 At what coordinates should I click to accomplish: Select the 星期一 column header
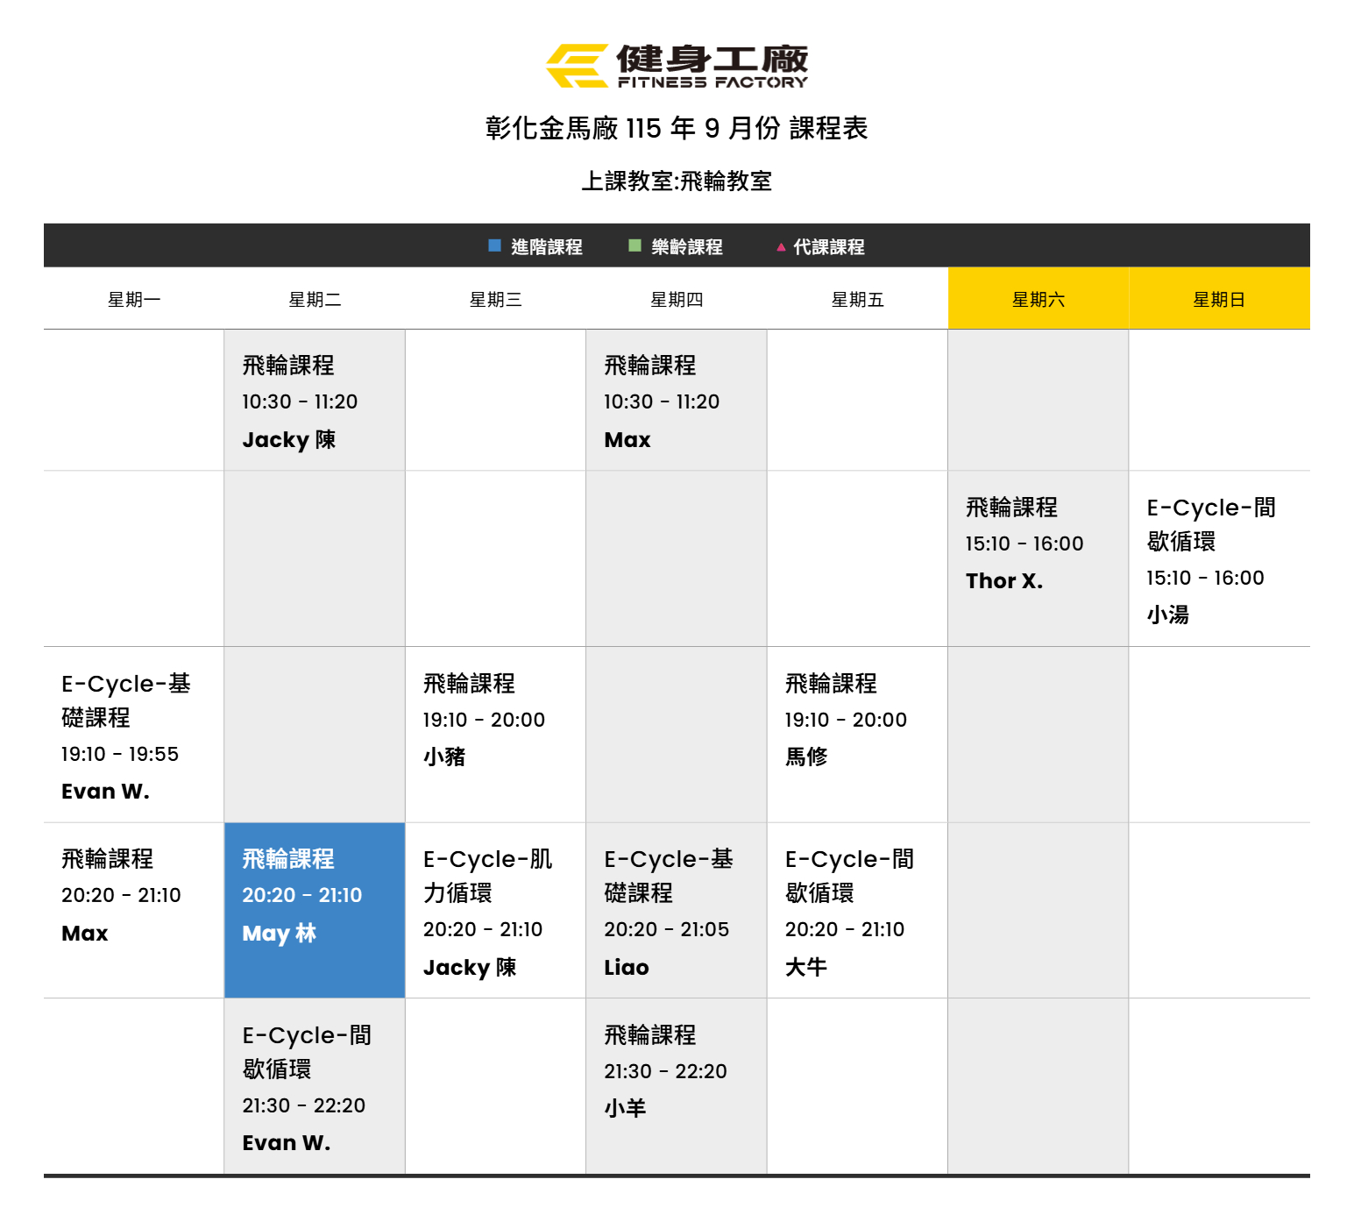(134, 299)
